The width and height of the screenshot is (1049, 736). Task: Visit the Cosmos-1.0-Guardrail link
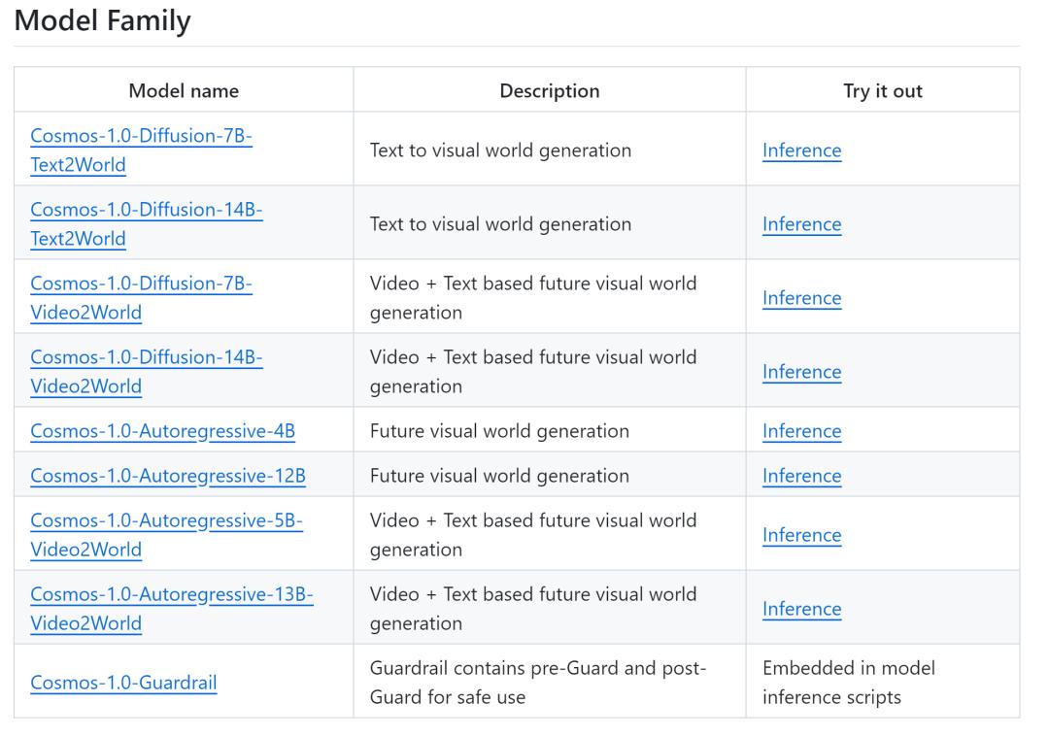point(123,682)
